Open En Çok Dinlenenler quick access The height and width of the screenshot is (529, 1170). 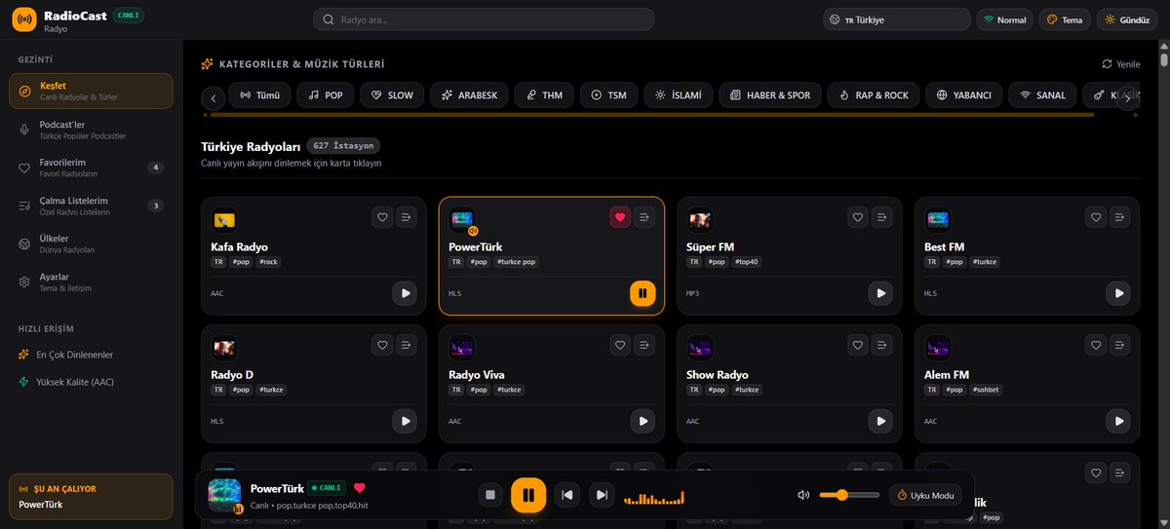[x=91, y=355]
